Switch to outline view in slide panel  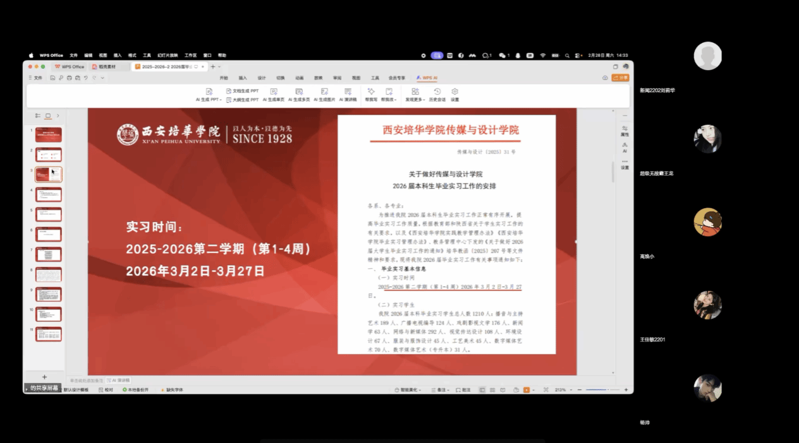coord(38,116)
